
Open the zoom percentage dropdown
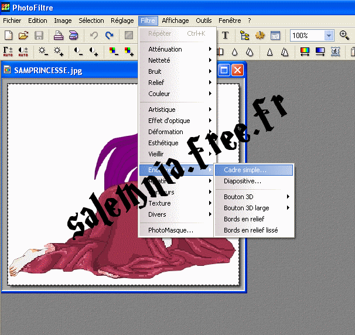(x=329, y=36)
